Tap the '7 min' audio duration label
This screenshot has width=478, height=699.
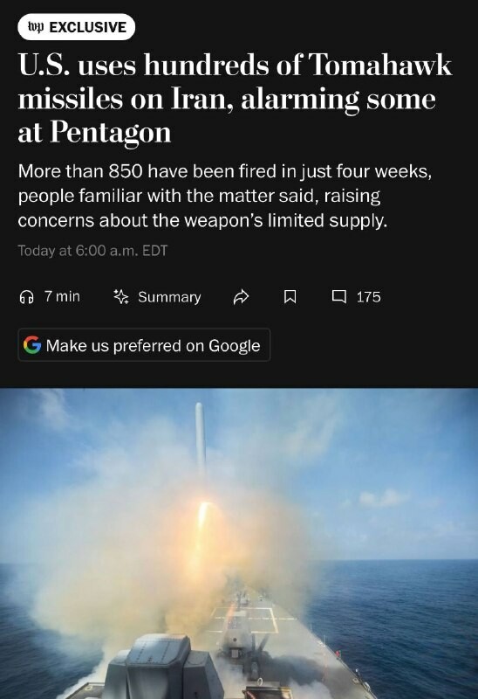click(x=62, y=296)
